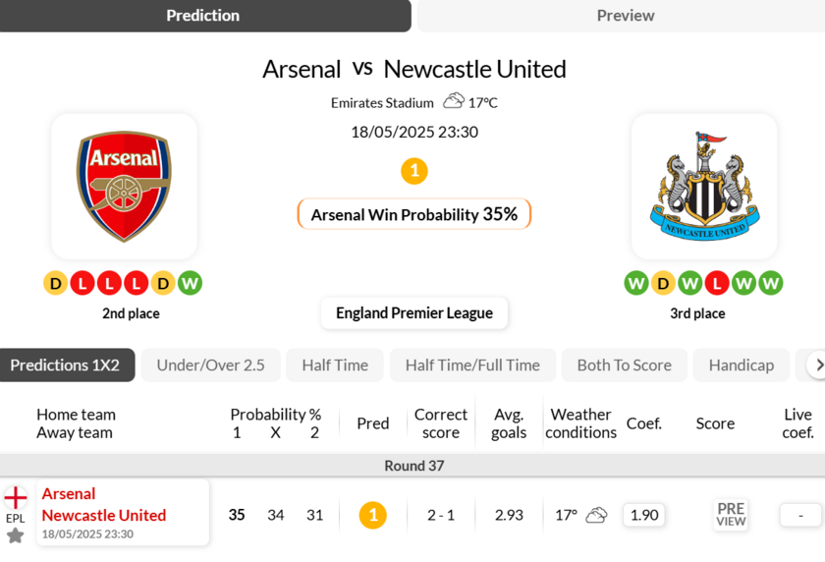The image size is (825, 562).
Task: Select the Prediction tab
Action: pyautogui.click(x=203, y=16)
